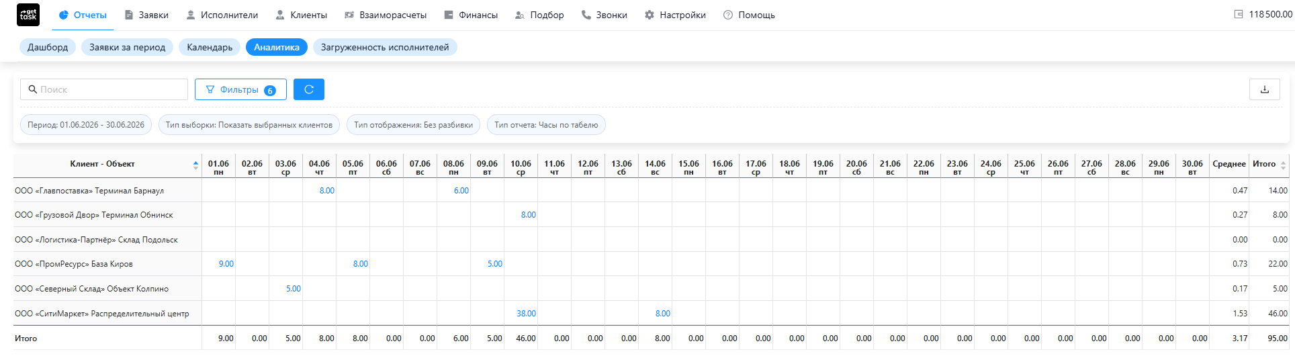Open the Подбор section
Viewport: 1295px width, 358px height.
[x=539, y=15]
